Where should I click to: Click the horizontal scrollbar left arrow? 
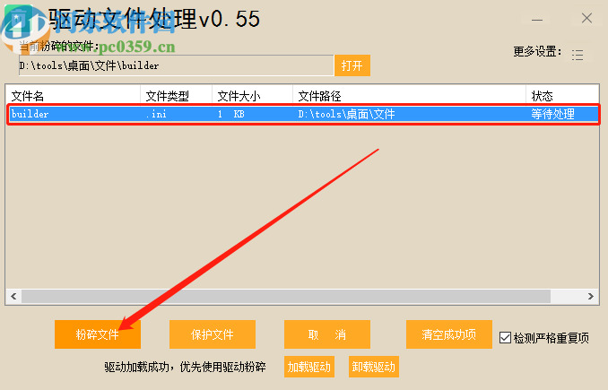point(13,297)
